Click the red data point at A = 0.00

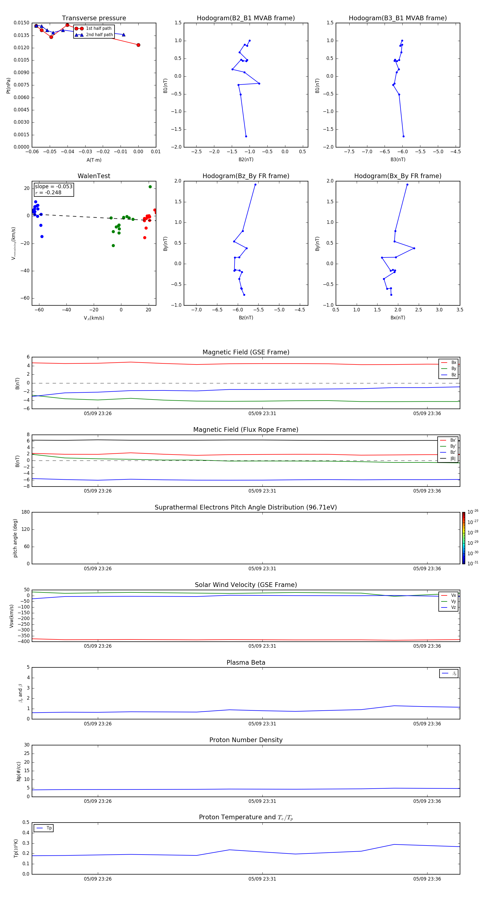click(x=138, y=45)
